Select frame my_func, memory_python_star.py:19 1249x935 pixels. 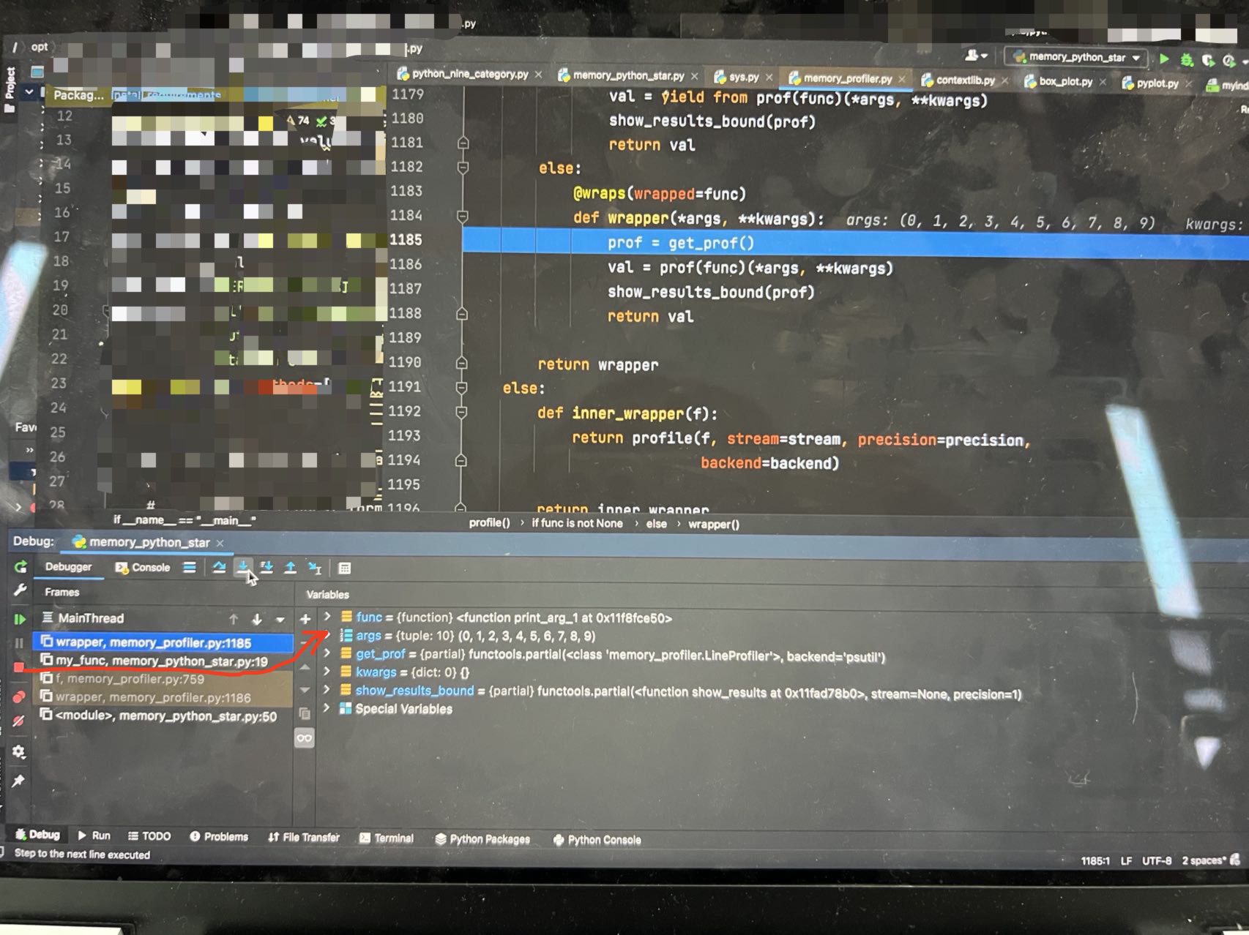tap(163, 661)
